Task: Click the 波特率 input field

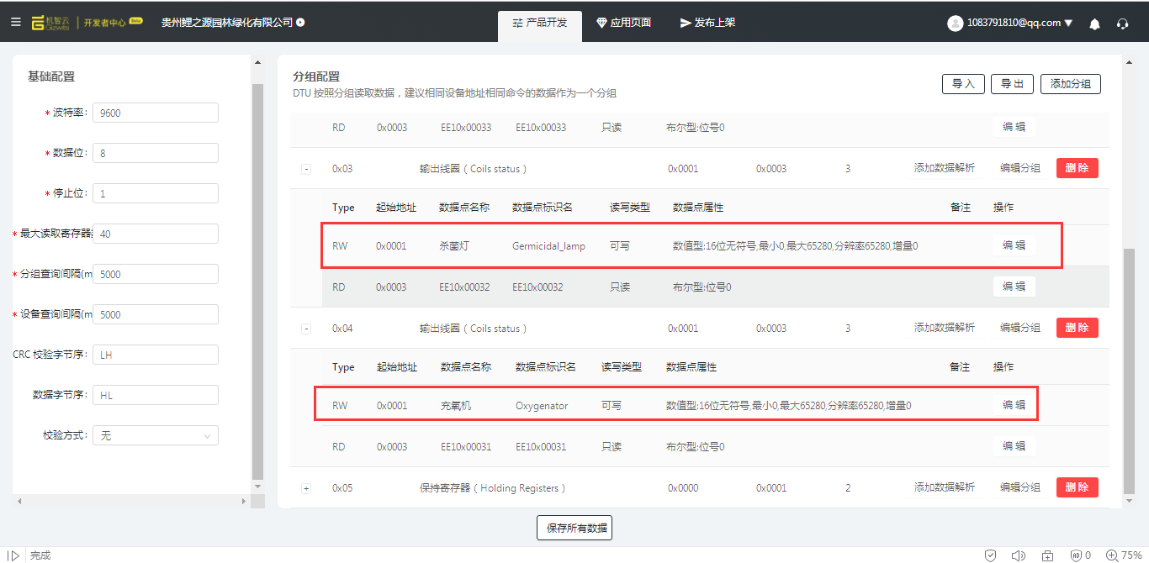Action: pyautogui.click(x=156, y=113)
